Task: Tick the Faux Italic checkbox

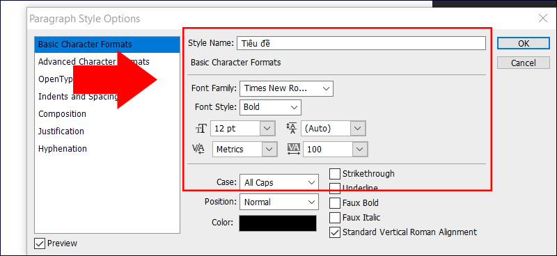Action: pyautogui.click(x=335, y=217)
